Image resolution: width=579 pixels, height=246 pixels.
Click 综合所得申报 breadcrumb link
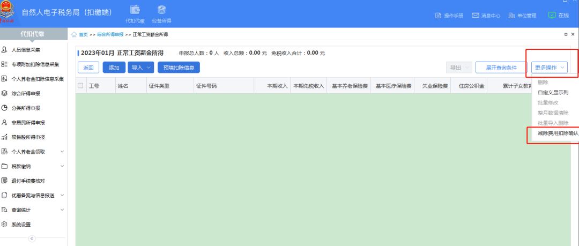(x=110, y=34)
